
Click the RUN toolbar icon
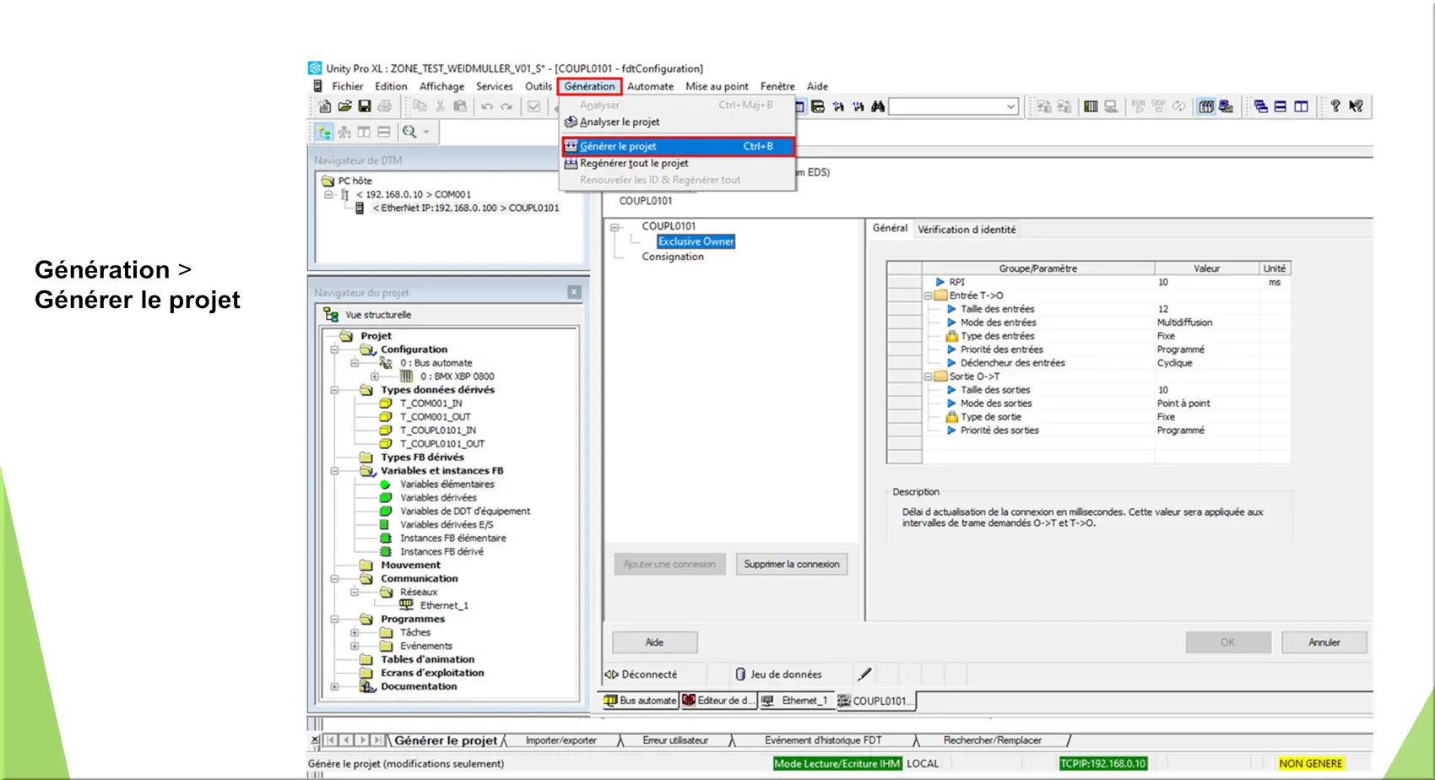click(x=1138, y=106)
